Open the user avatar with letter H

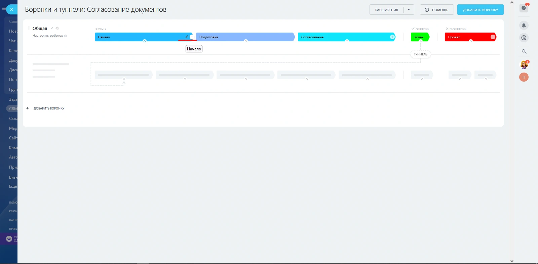pyautogui.click(x=524, y=77)
